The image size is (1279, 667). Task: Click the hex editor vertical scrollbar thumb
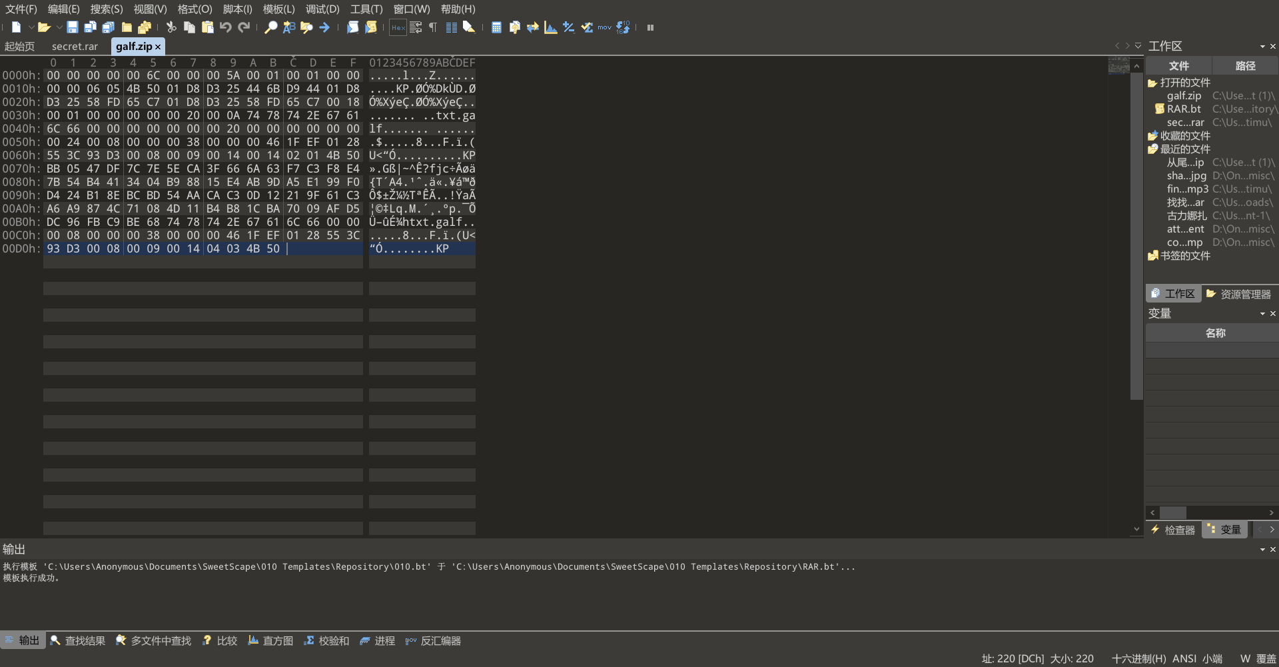[1136, 236]
